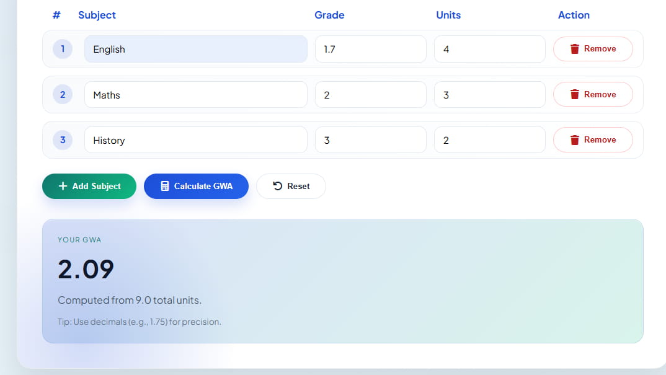Viewport: 666px width, 375px height.
Task: Click the grade field showing 1.7
Action: [x=370, y=48]
